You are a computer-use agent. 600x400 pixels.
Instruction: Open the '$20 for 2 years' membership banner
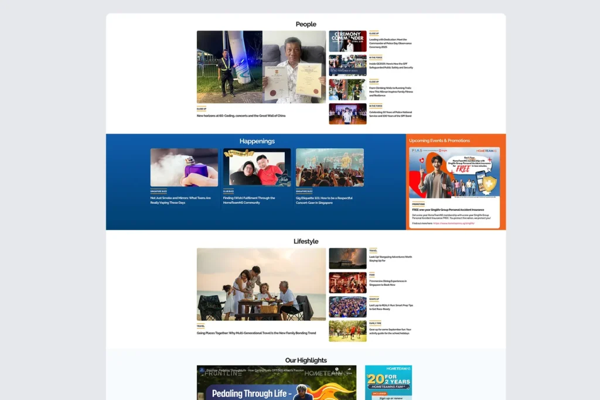pos(388,382)
